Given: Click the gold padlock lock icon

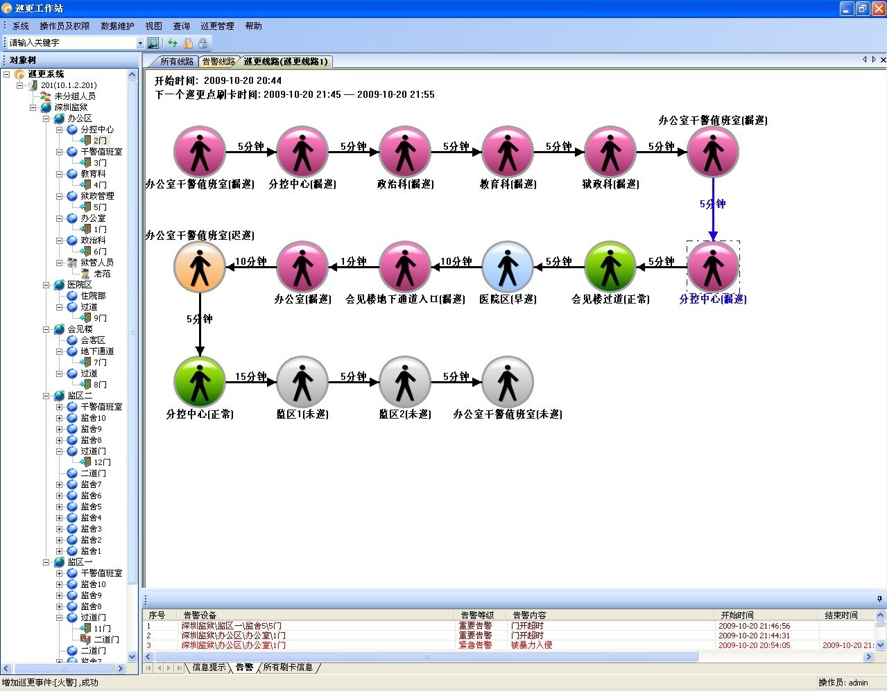Looking at the screenshot, I should coord(188,43).
